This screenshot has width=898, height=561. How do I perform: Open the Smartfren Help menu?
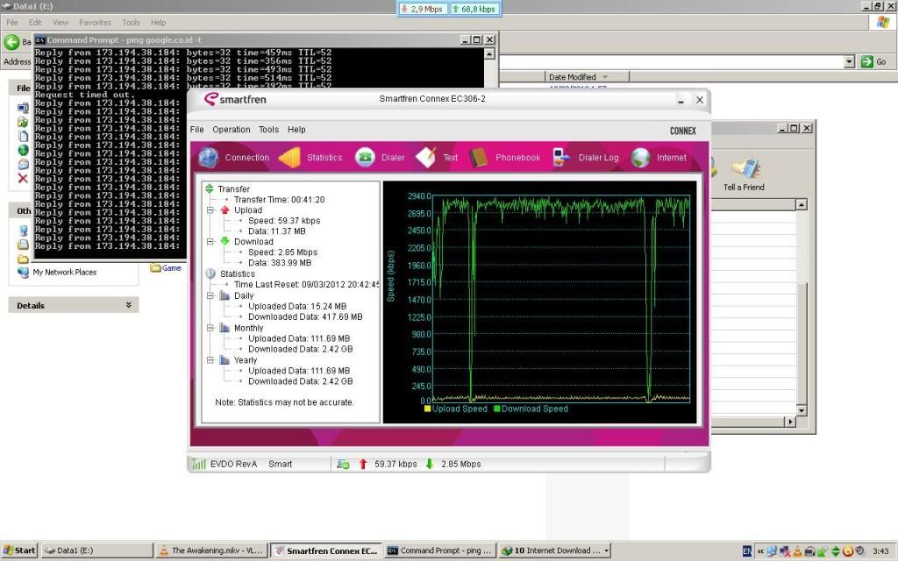click(296, 130)
